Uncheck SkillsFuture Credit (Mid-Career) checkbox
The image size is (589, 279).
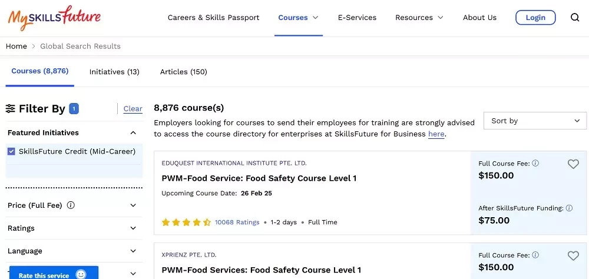(x=11, y=151)
